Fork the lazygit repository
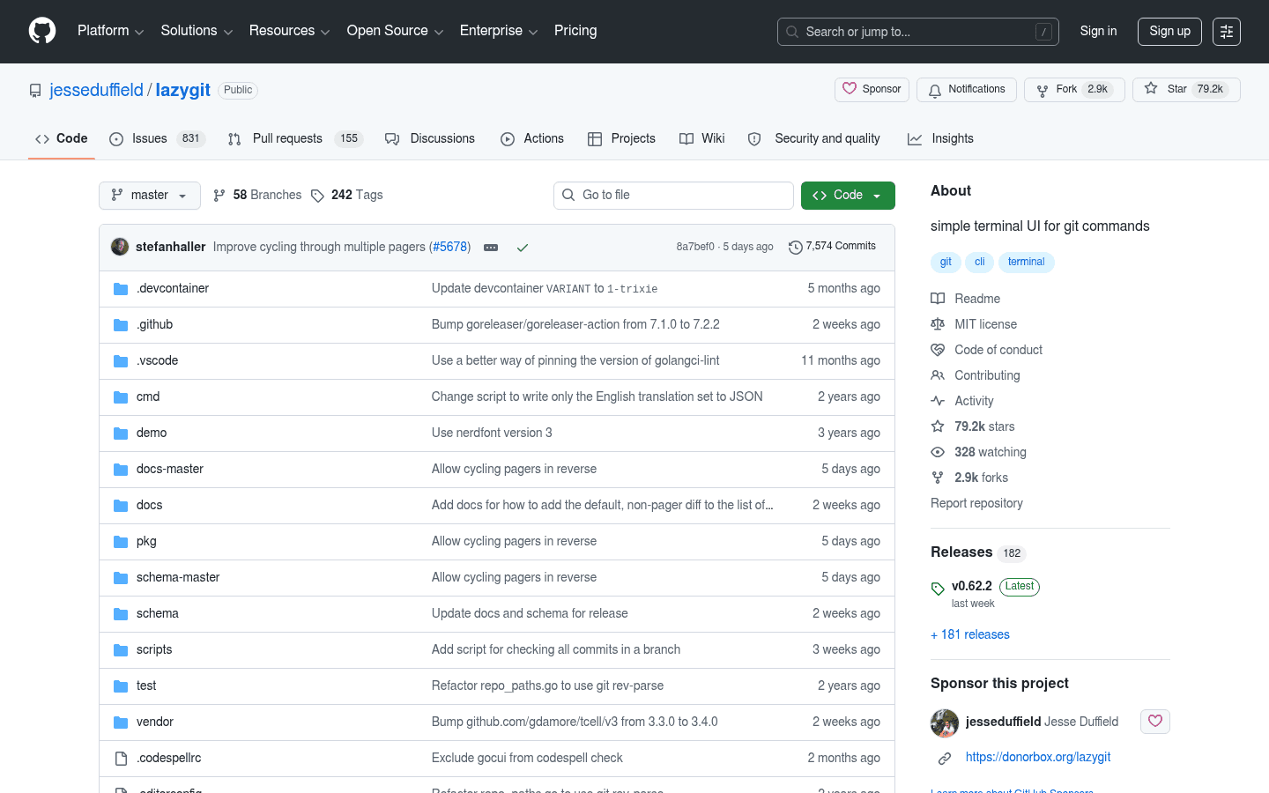 coord(1074,90)
